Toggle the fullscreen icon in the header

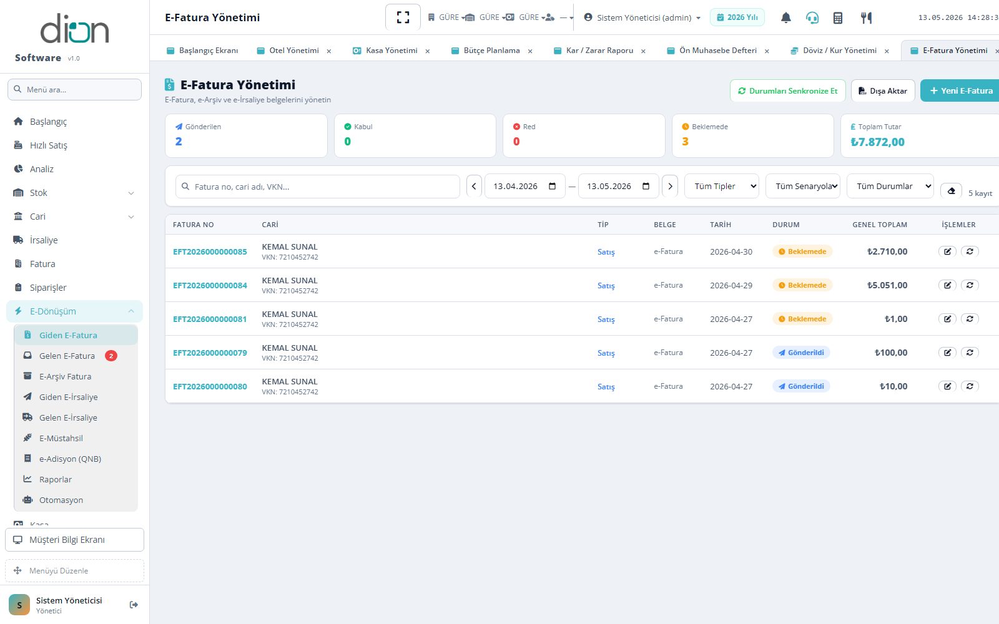403,17
